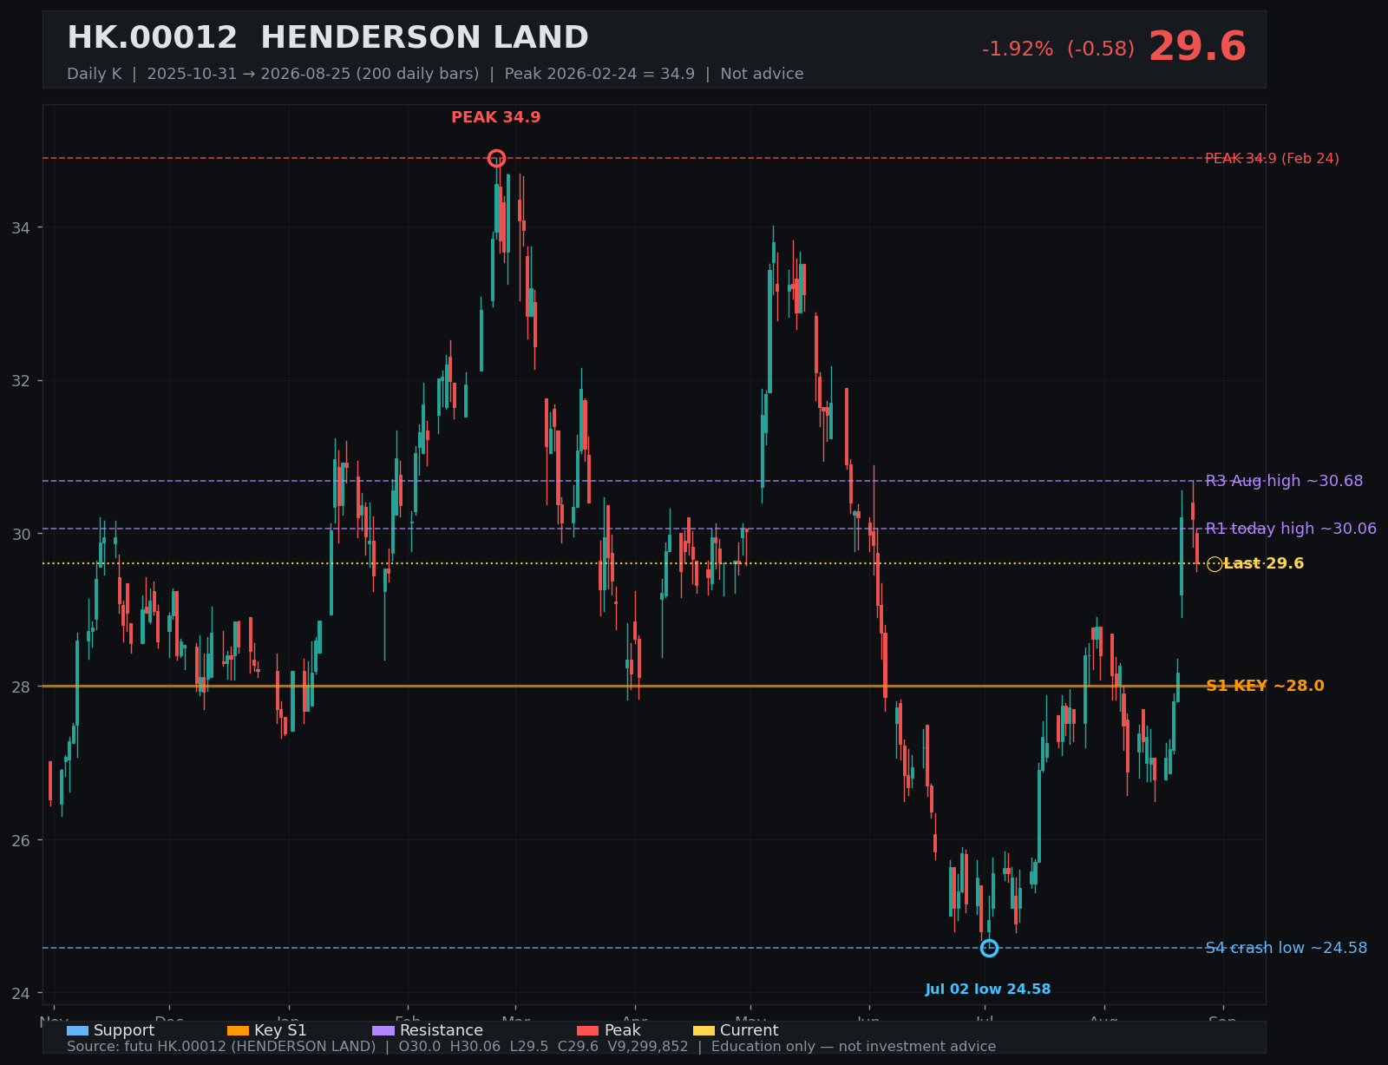
Task: Click the 'PEAK 34.9' annotation above the chart
Action: (496, 117)
